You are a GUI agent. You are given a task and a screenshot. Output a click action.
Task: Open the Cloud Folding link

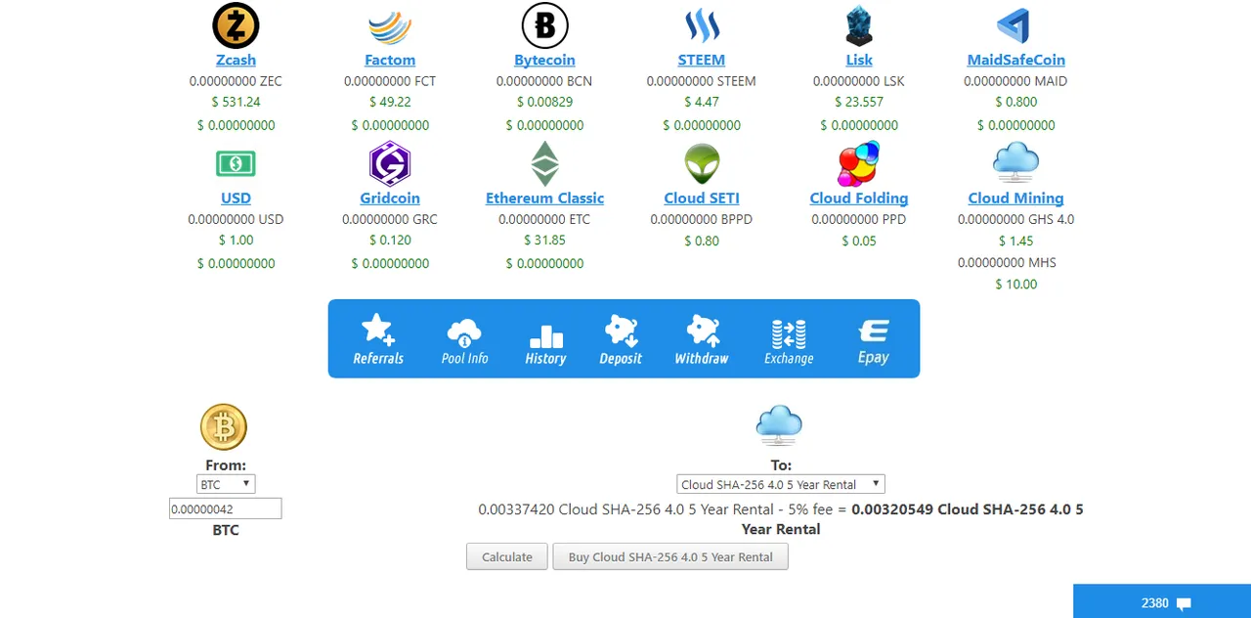click(x=859, y=198)
